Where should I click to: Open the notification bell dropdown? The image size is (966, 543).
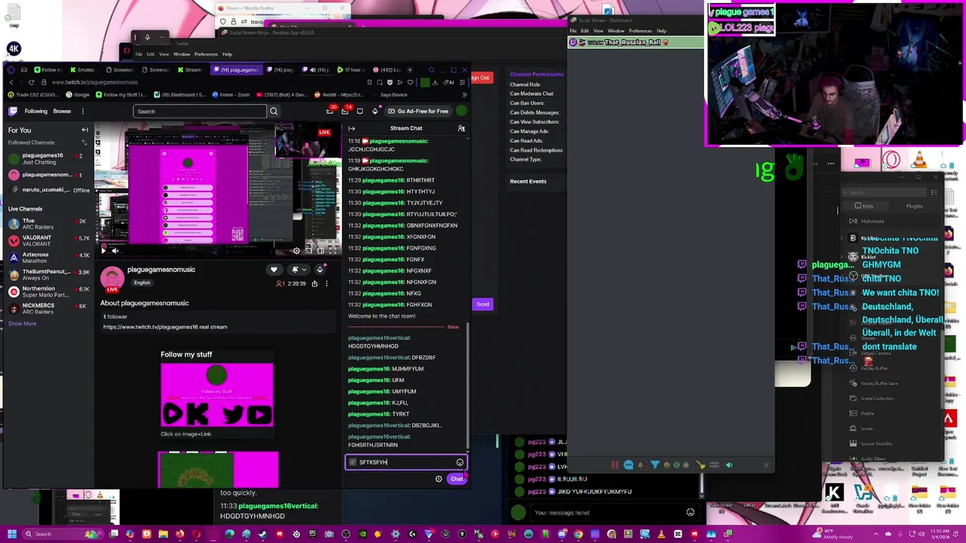point(299,269)
